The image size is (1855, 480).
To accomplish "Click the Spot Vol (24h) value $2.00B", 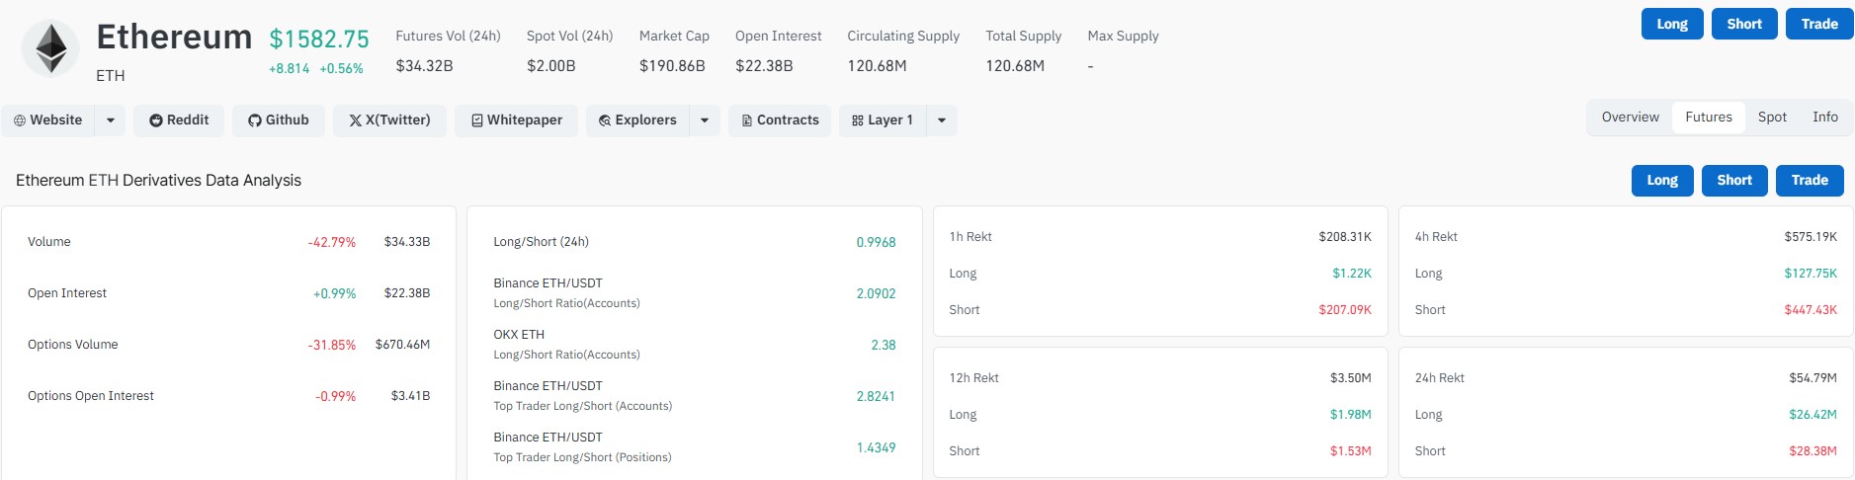I will tap(550, 66).
